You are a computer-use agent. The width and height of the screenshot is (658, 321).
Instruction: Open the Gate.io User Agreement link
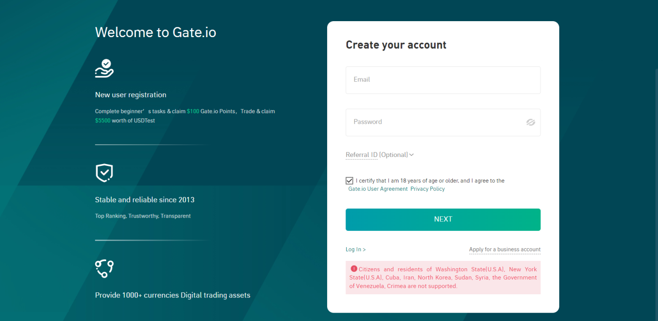(378, 189)
